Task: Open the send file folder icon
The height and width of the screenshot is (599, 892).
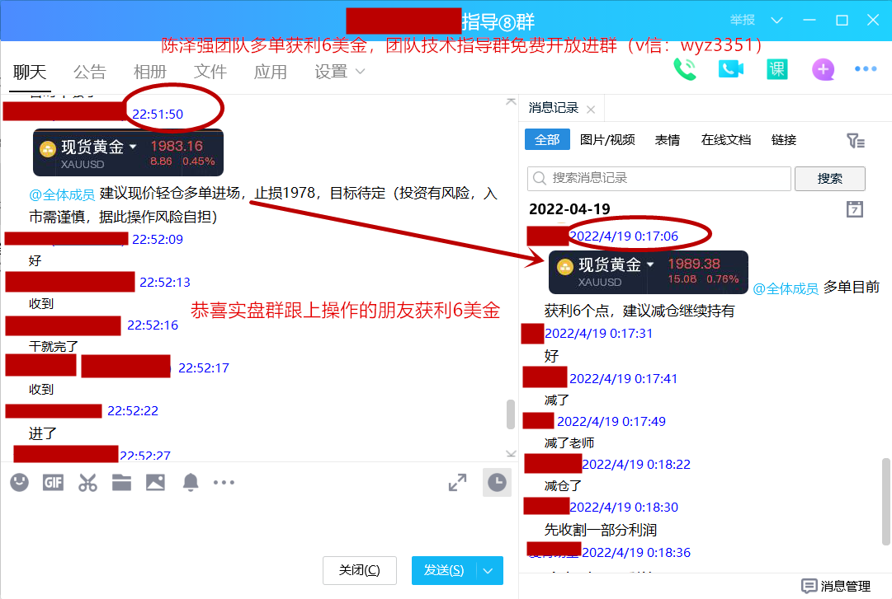Action: pos(121,483)
